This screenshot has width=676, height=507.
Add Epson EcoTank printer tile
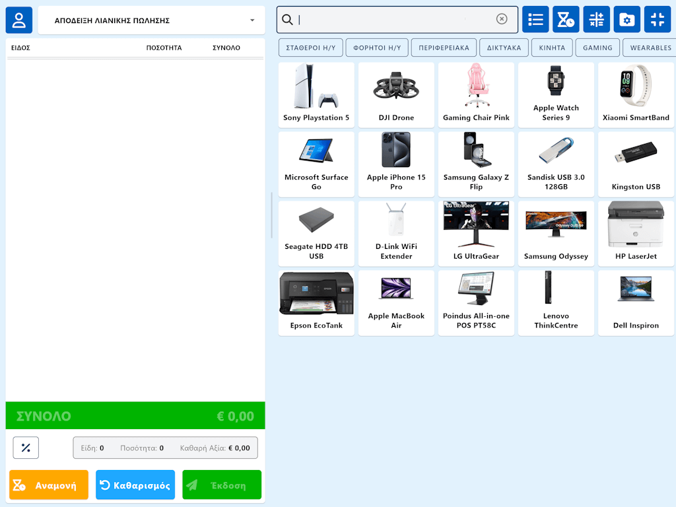[316, 303]
